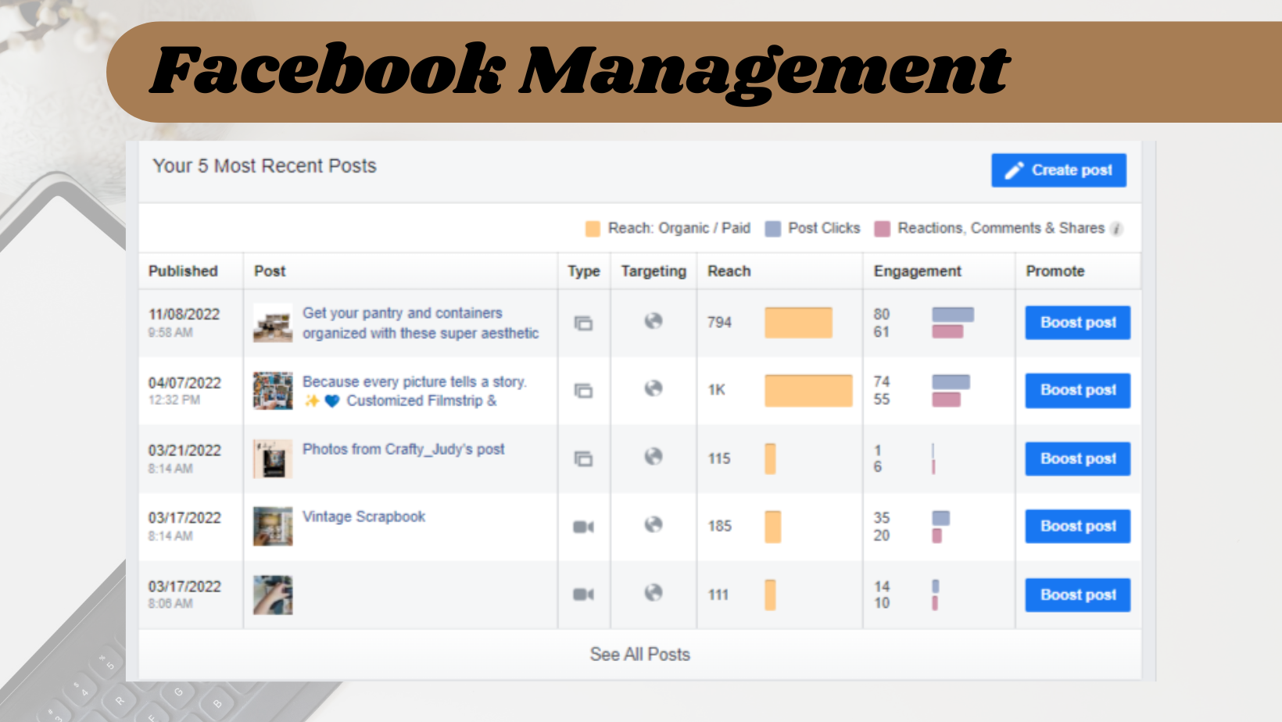Click the Published column header
The image size is (1282, 722).
(183, 271)
